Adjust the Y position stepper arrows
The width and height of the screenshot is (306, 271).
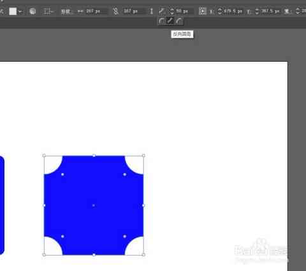tap(257, 11)
